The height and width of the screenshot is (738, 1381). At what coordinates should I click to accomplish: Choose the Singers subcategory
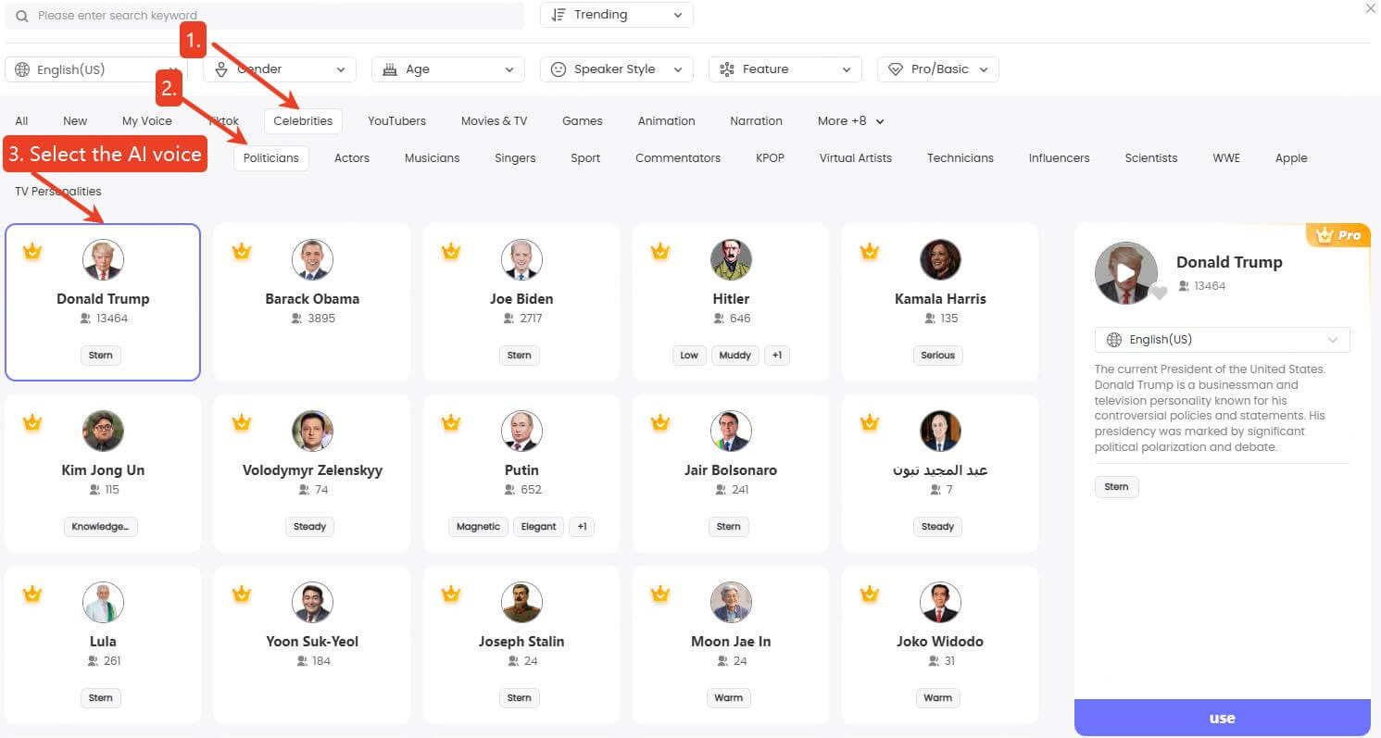[x=515, y=158]
